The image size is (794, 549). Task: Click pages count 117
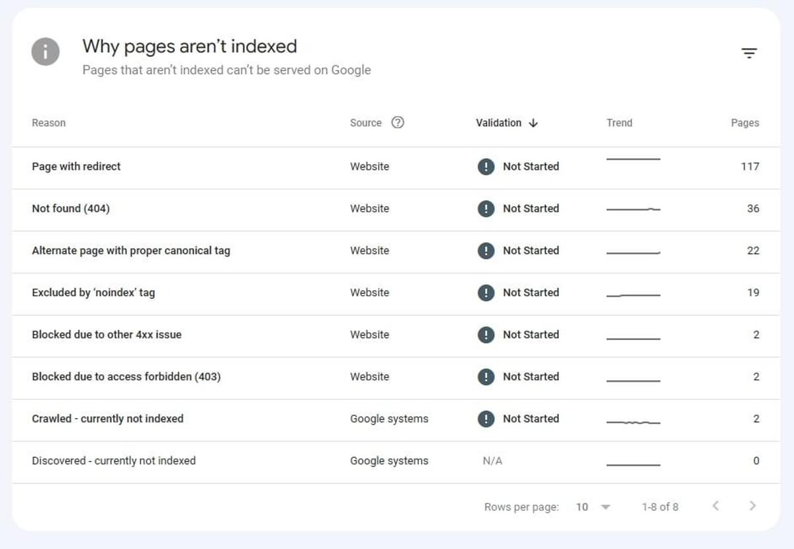pos(750,167)
